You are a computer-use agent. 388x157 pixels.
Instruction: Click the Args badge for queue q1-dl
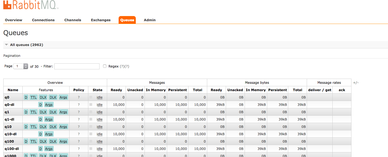(x=49, y=119)
